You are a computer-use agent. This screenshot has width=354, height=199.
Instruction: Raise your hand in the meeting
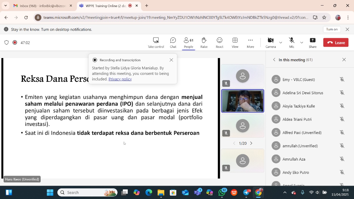204,43
